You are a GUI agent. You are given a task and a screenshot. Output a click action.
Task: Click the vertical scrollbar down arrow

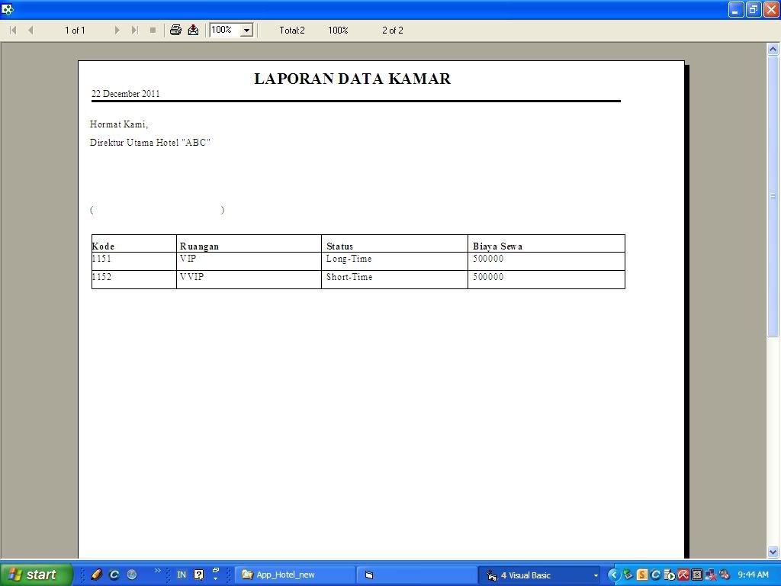pos(773,552)
